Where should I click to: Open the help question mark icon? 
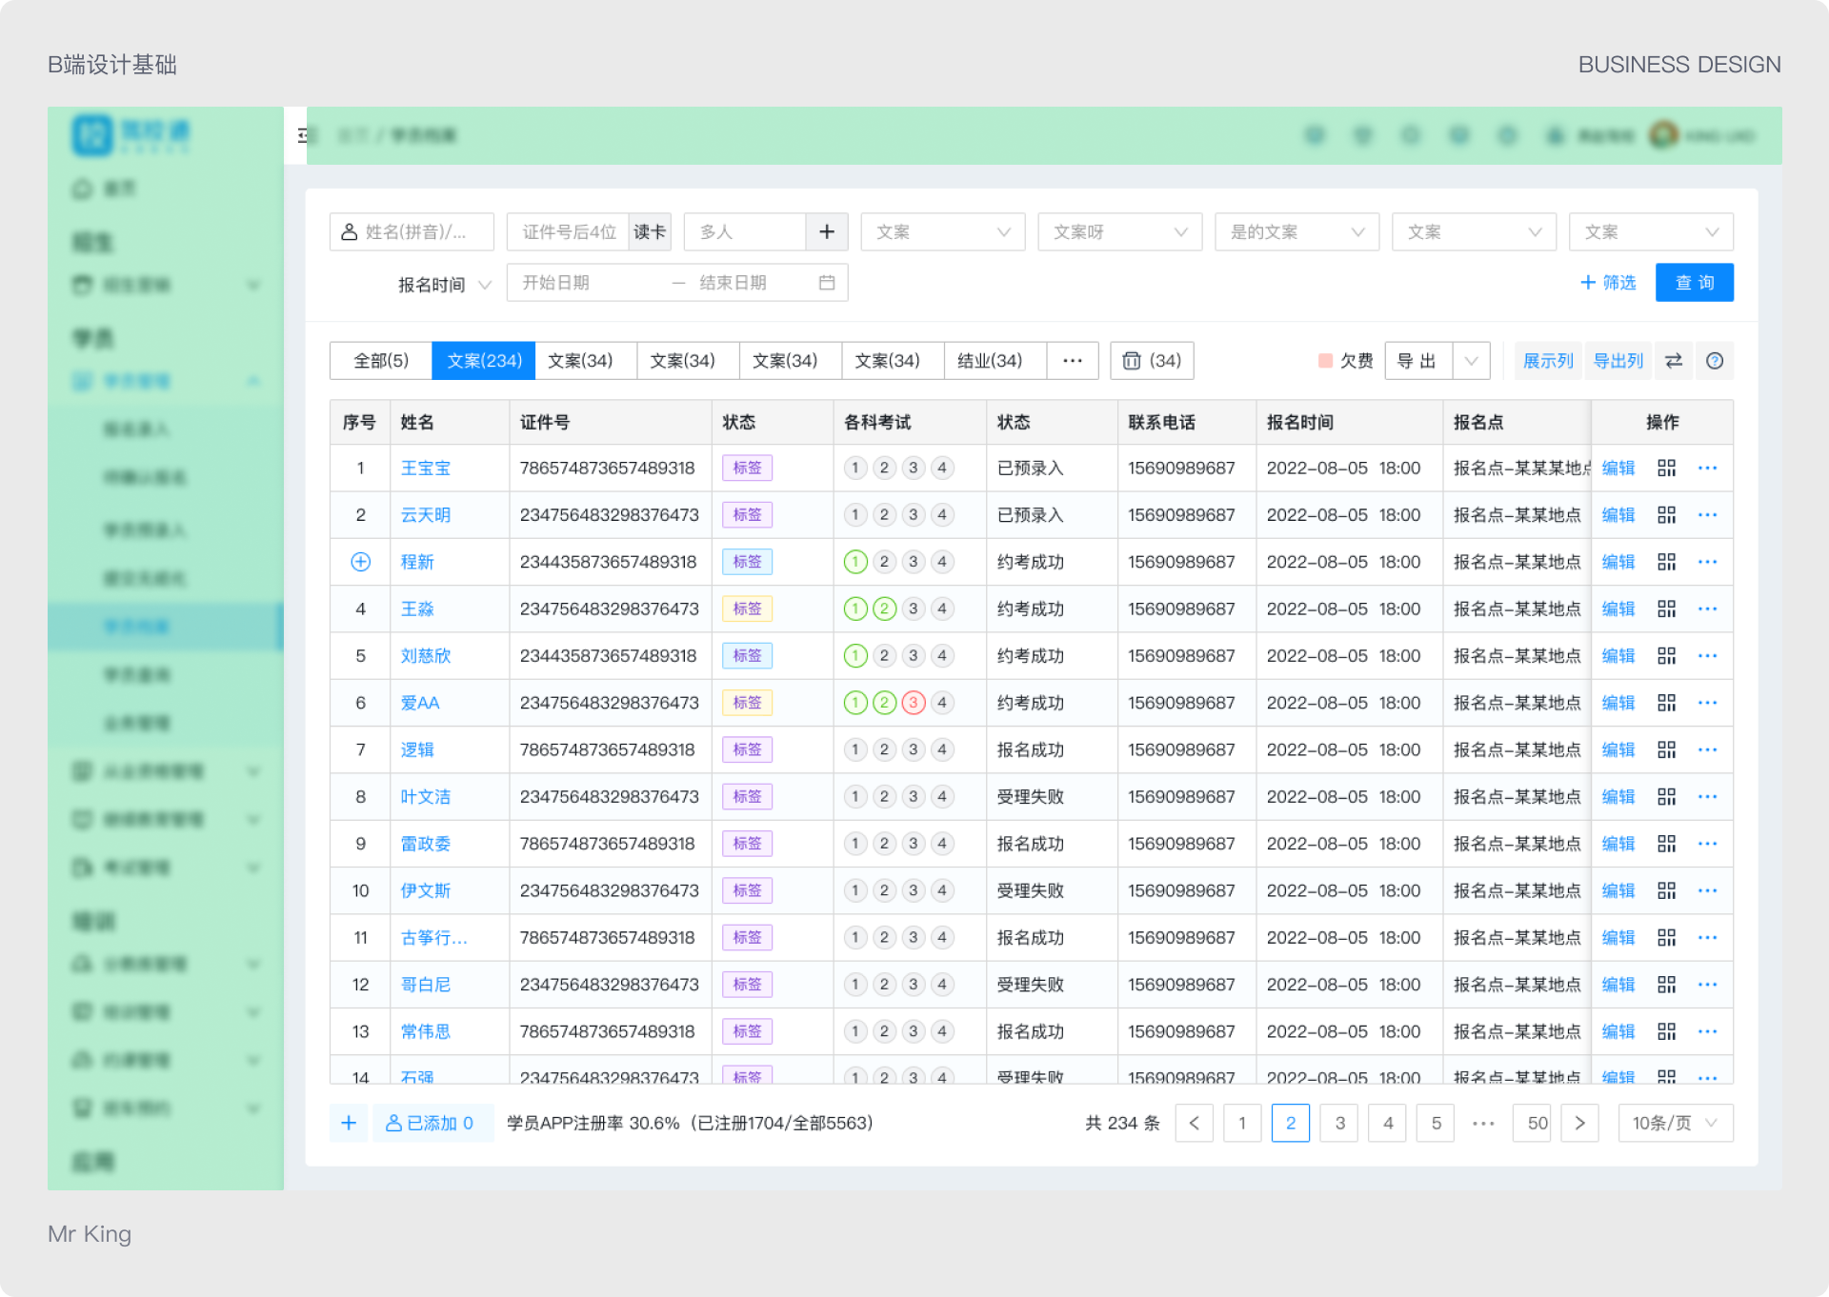tap(1715, 361)
